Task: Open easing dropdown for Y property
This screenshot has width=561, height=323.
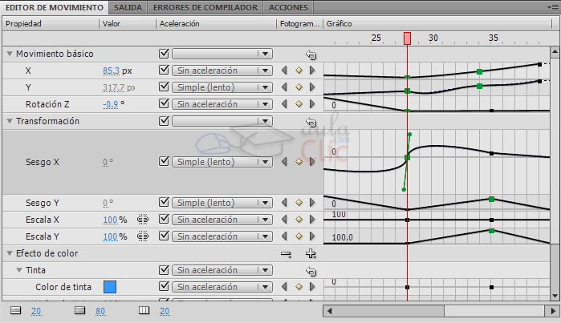Action: 222,87
